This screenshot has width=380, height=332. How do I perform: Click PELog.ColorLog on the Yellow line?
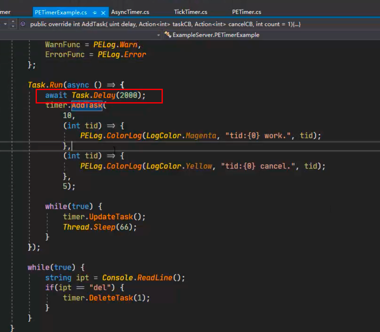point(111,166)
